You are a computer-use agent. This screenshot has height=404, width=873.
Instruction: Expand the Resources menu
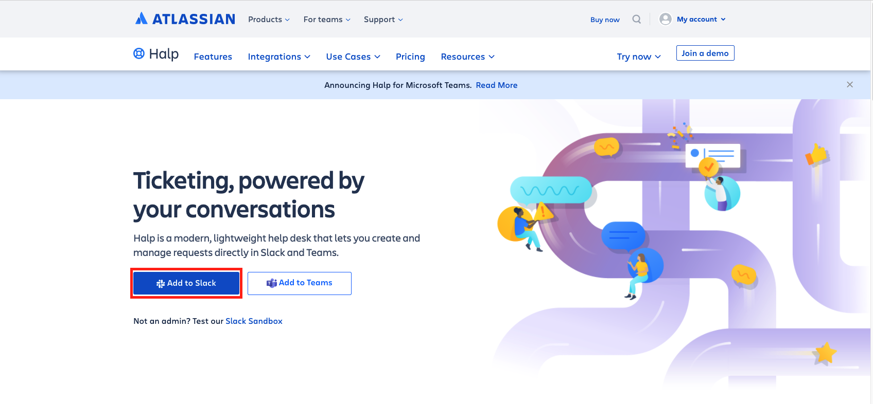click(x=467, y=57)
